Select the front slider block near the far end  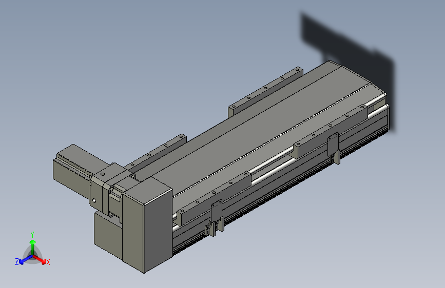331,131
